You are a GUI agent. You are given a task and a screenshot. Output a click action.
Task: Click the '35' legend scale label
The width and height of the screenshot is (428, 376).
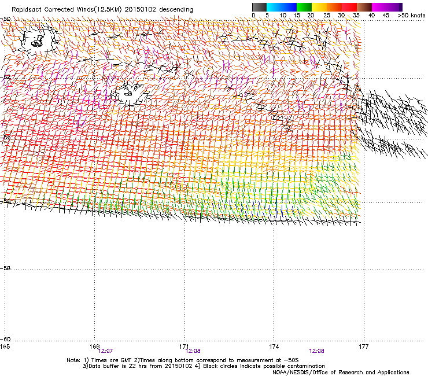coord(356,16)
